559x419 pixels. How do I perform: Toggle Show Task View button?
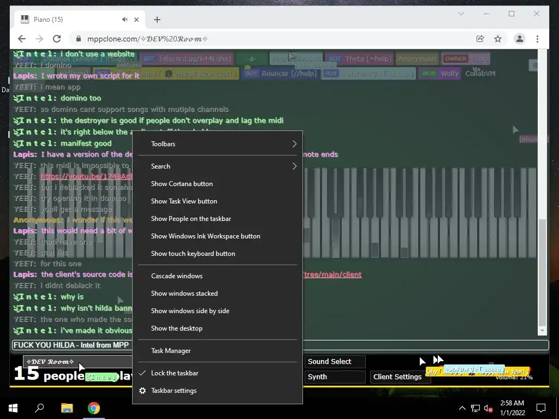tap(217, 201)
